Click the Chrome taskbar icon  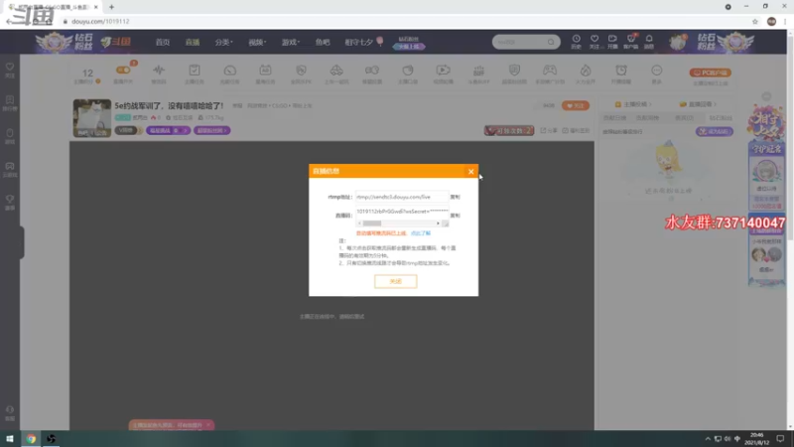tap(31, 439)
